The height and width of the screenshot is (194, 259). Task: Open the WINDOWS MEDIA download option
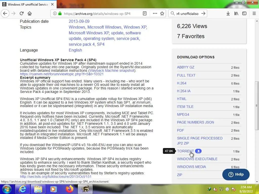click(x=191, y=167)
